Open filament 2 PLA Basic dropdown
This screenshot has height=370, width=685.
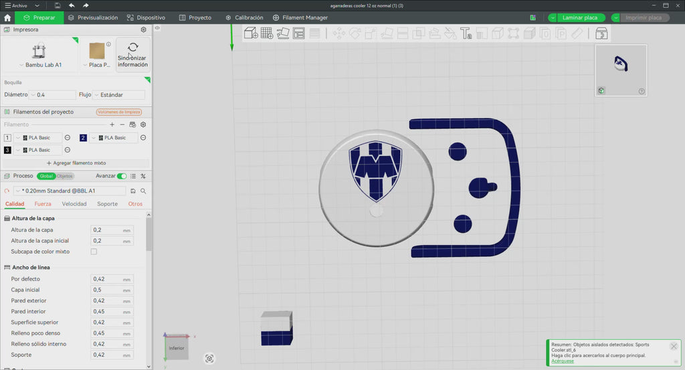coord(114,138)
